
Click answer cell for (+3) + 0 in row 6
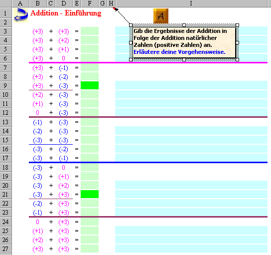pyautogui.click(x=90, y=58)
